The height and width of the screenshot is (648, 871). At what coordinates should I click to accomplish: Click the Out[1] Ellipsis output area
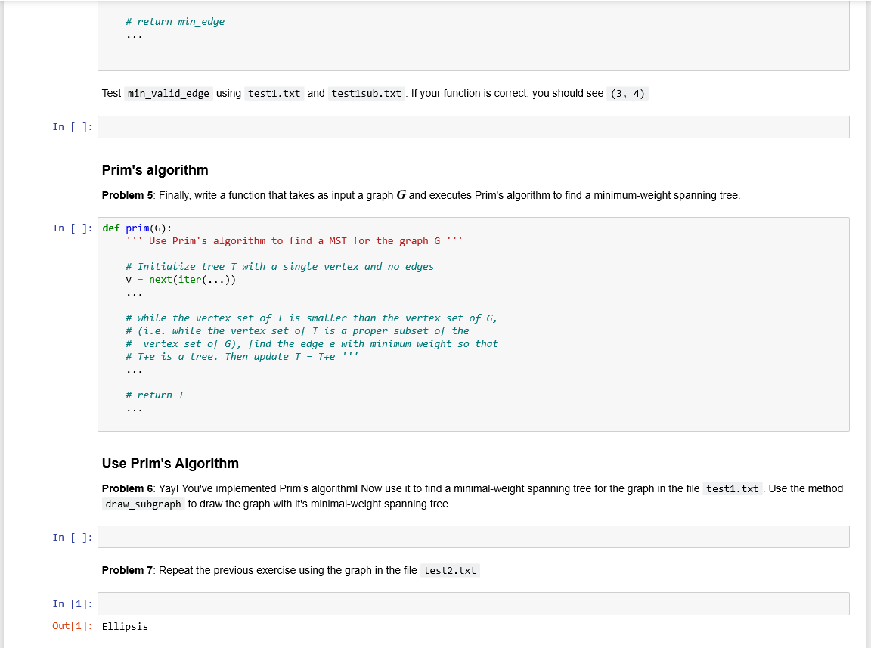[x=126, y=626]
